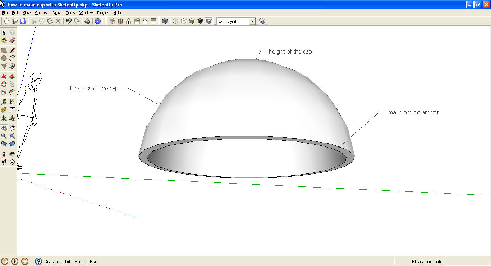Open the Layer0 dropdown list
The height and width of the screenshot is (266, 491).
pyautogui.click(x=252, y=21)
